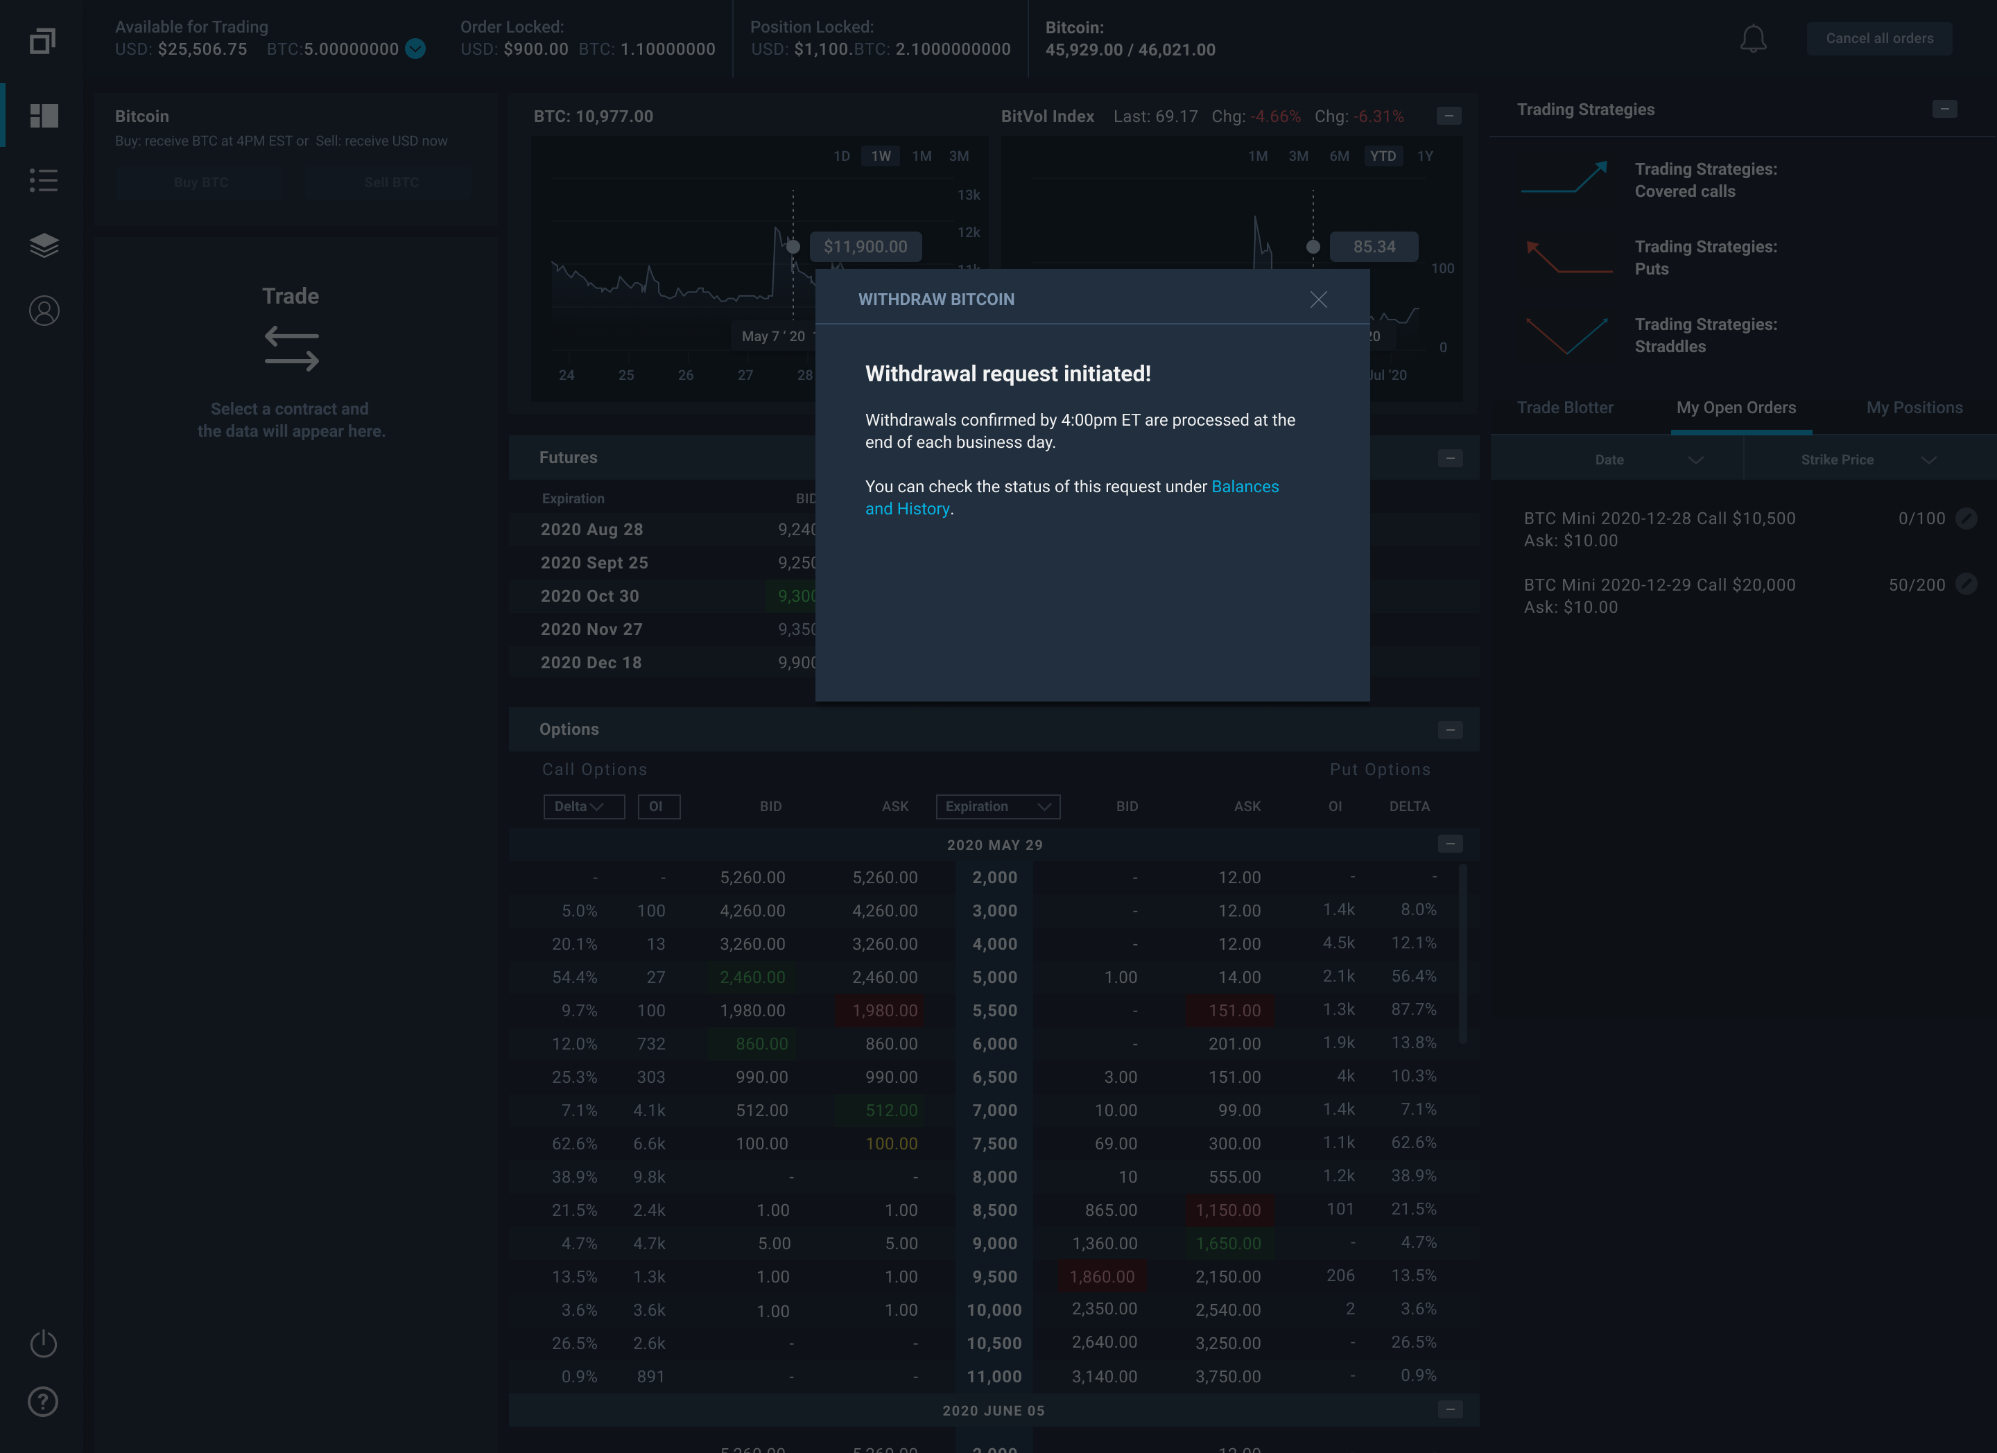Select 1W range on BTC chart
Viewport: 1997px width, 1453px height.
[881, 156]
